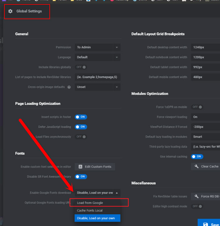This screenshot has width=220, height=226.
Task: Disable Defer JavaScript loading toggle
Action: point(81,127)
